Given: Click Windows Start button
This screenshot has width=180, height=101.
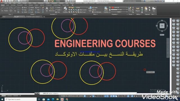Looking at the screenshot, I should [x=2, y=99].
